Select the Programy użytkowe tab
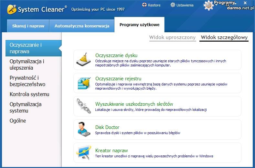Image resolution: width=255 pixels, height=168 pixels. 139,25
